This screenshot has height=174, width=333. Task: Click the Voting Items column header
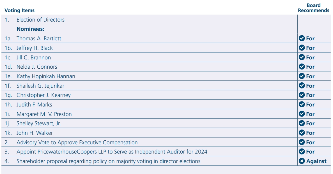[20, 10]
